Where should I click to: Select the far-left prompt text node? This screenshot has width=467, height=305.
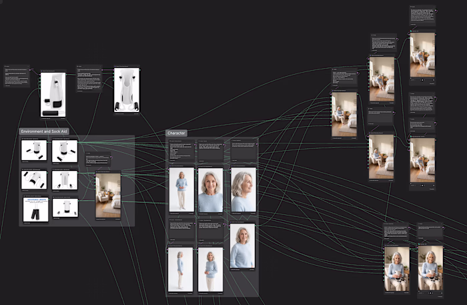click(17, 76)
